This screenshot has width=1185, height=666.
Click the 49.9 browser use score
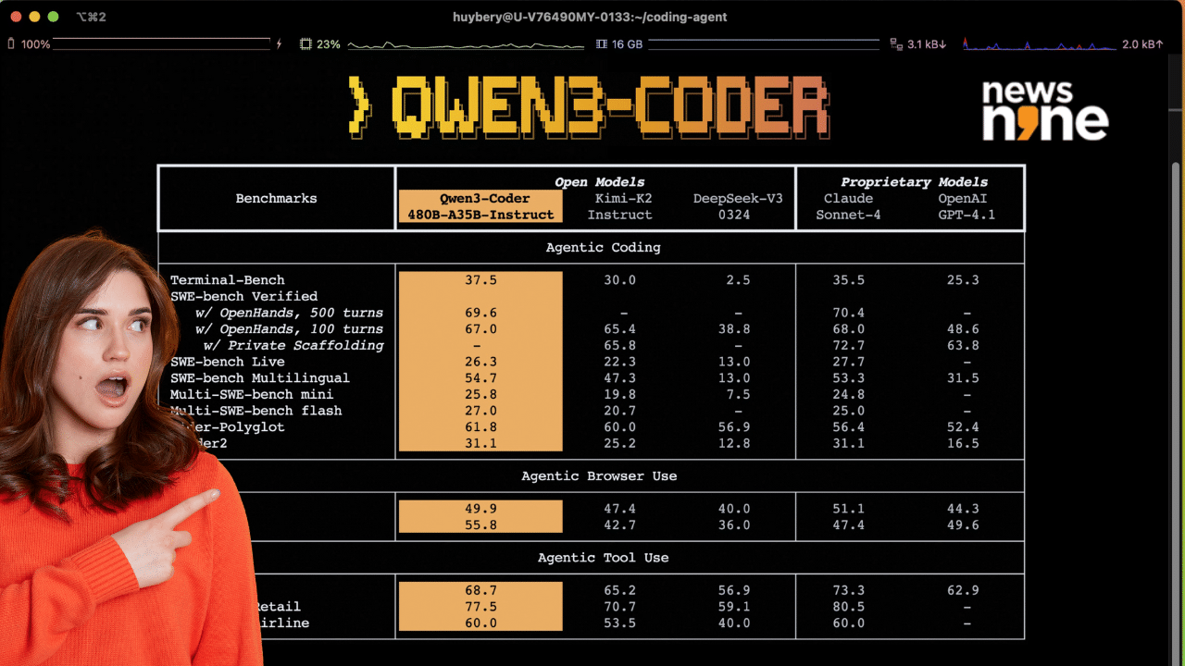[x=480, y=509]
